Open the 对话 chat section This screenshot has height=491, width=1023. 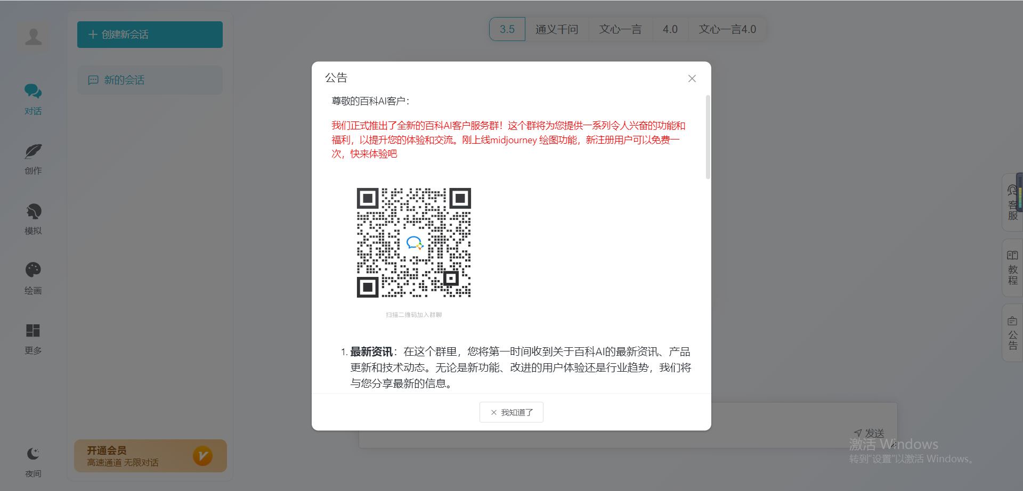point(33,99)
